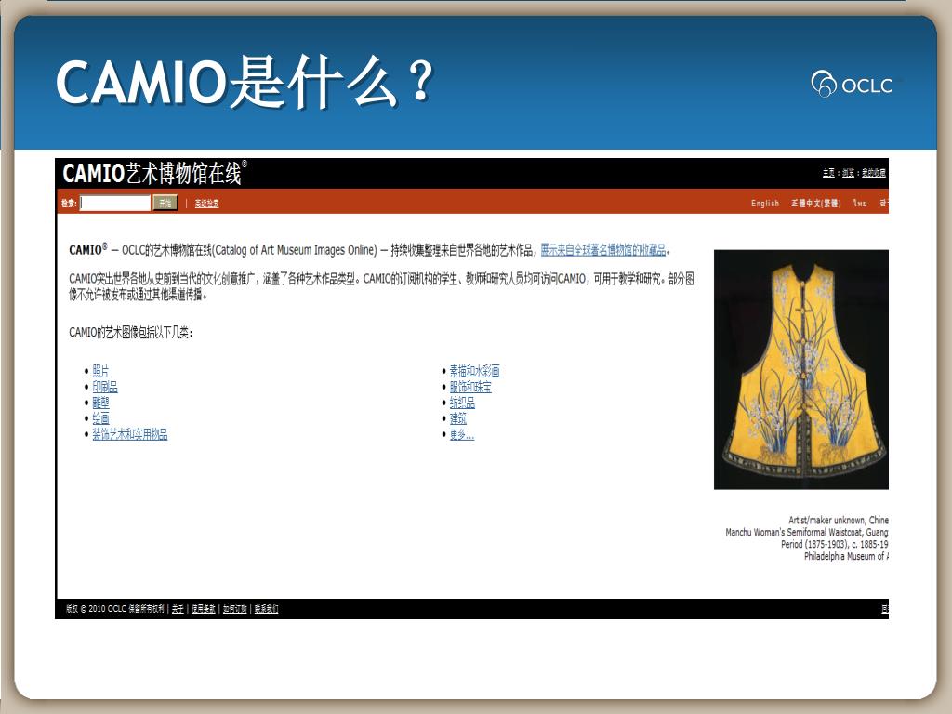Click the 'CAMIO的艺术图像包括以下几类' heading text
Screen dimensions: 952x714
[x=130, y=332]
